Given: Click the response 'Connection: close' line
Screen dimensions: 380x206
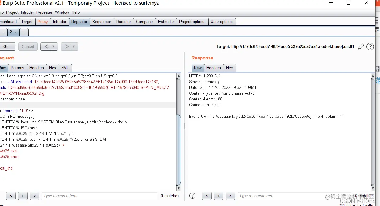Looking at the screenshot, I should [205, 105].
